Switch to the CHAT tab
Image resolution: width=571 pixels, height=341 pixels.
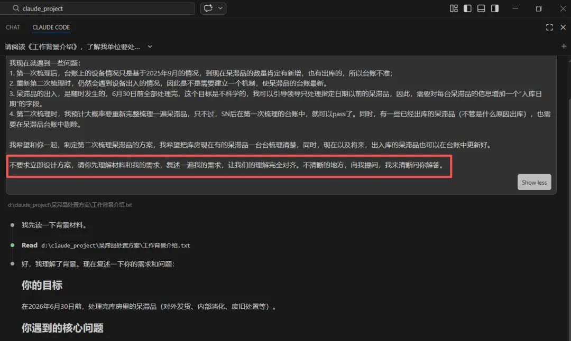tap(13, 27)
